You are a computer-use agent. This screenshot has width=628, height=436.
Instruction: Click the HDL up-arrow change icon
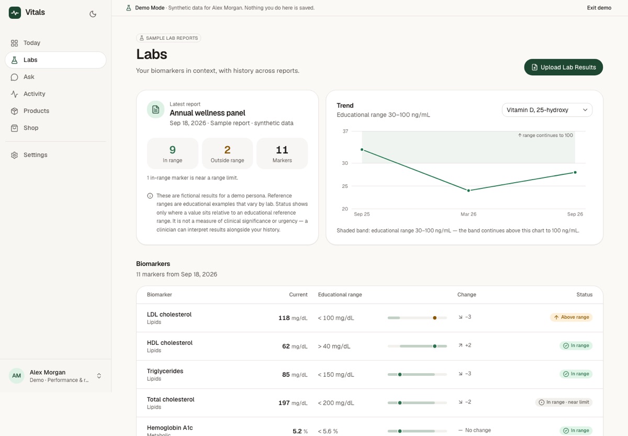[461, 345]
